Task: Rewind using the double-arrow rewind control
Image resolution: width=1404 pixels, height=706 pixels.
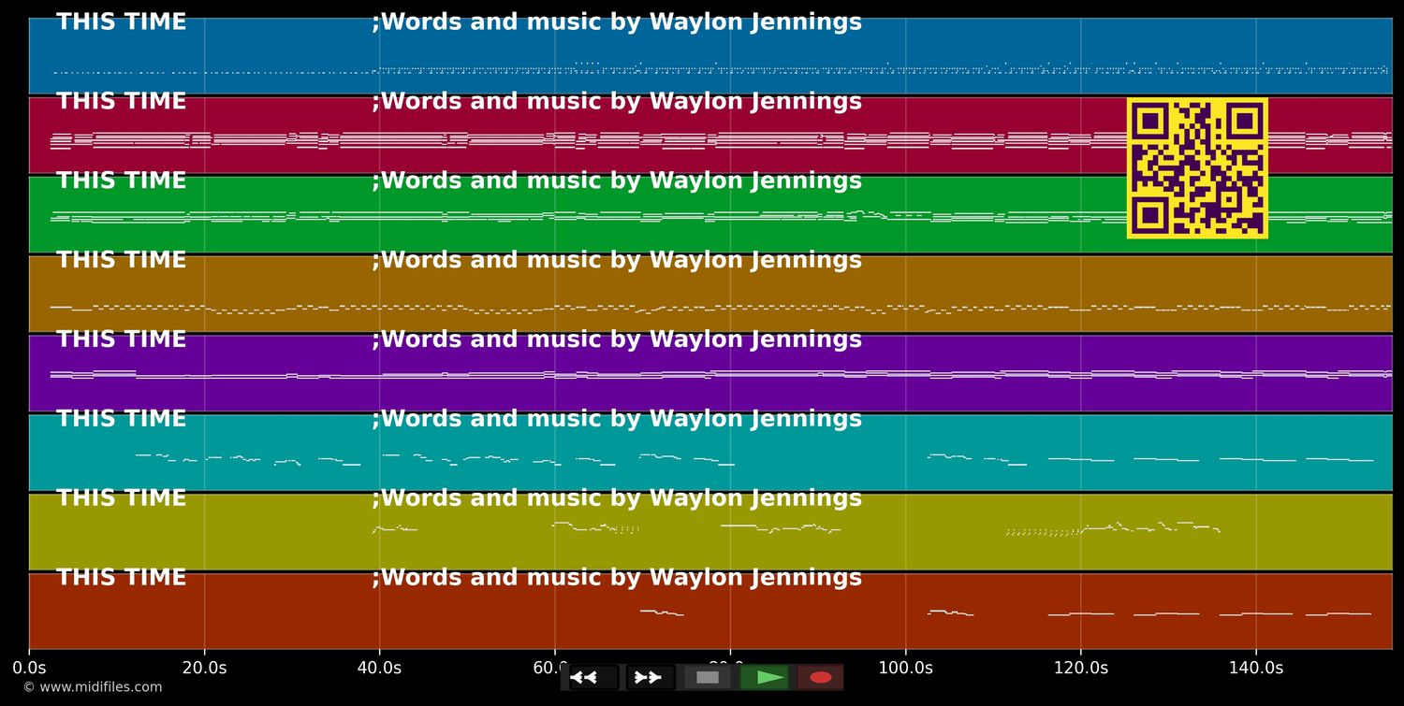Action: 585,678
